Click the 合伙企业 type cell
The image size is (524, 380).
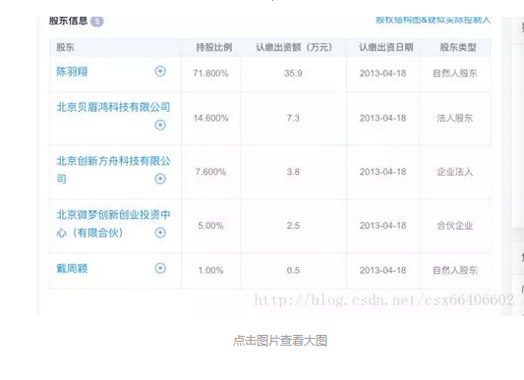tap(455, 226)
